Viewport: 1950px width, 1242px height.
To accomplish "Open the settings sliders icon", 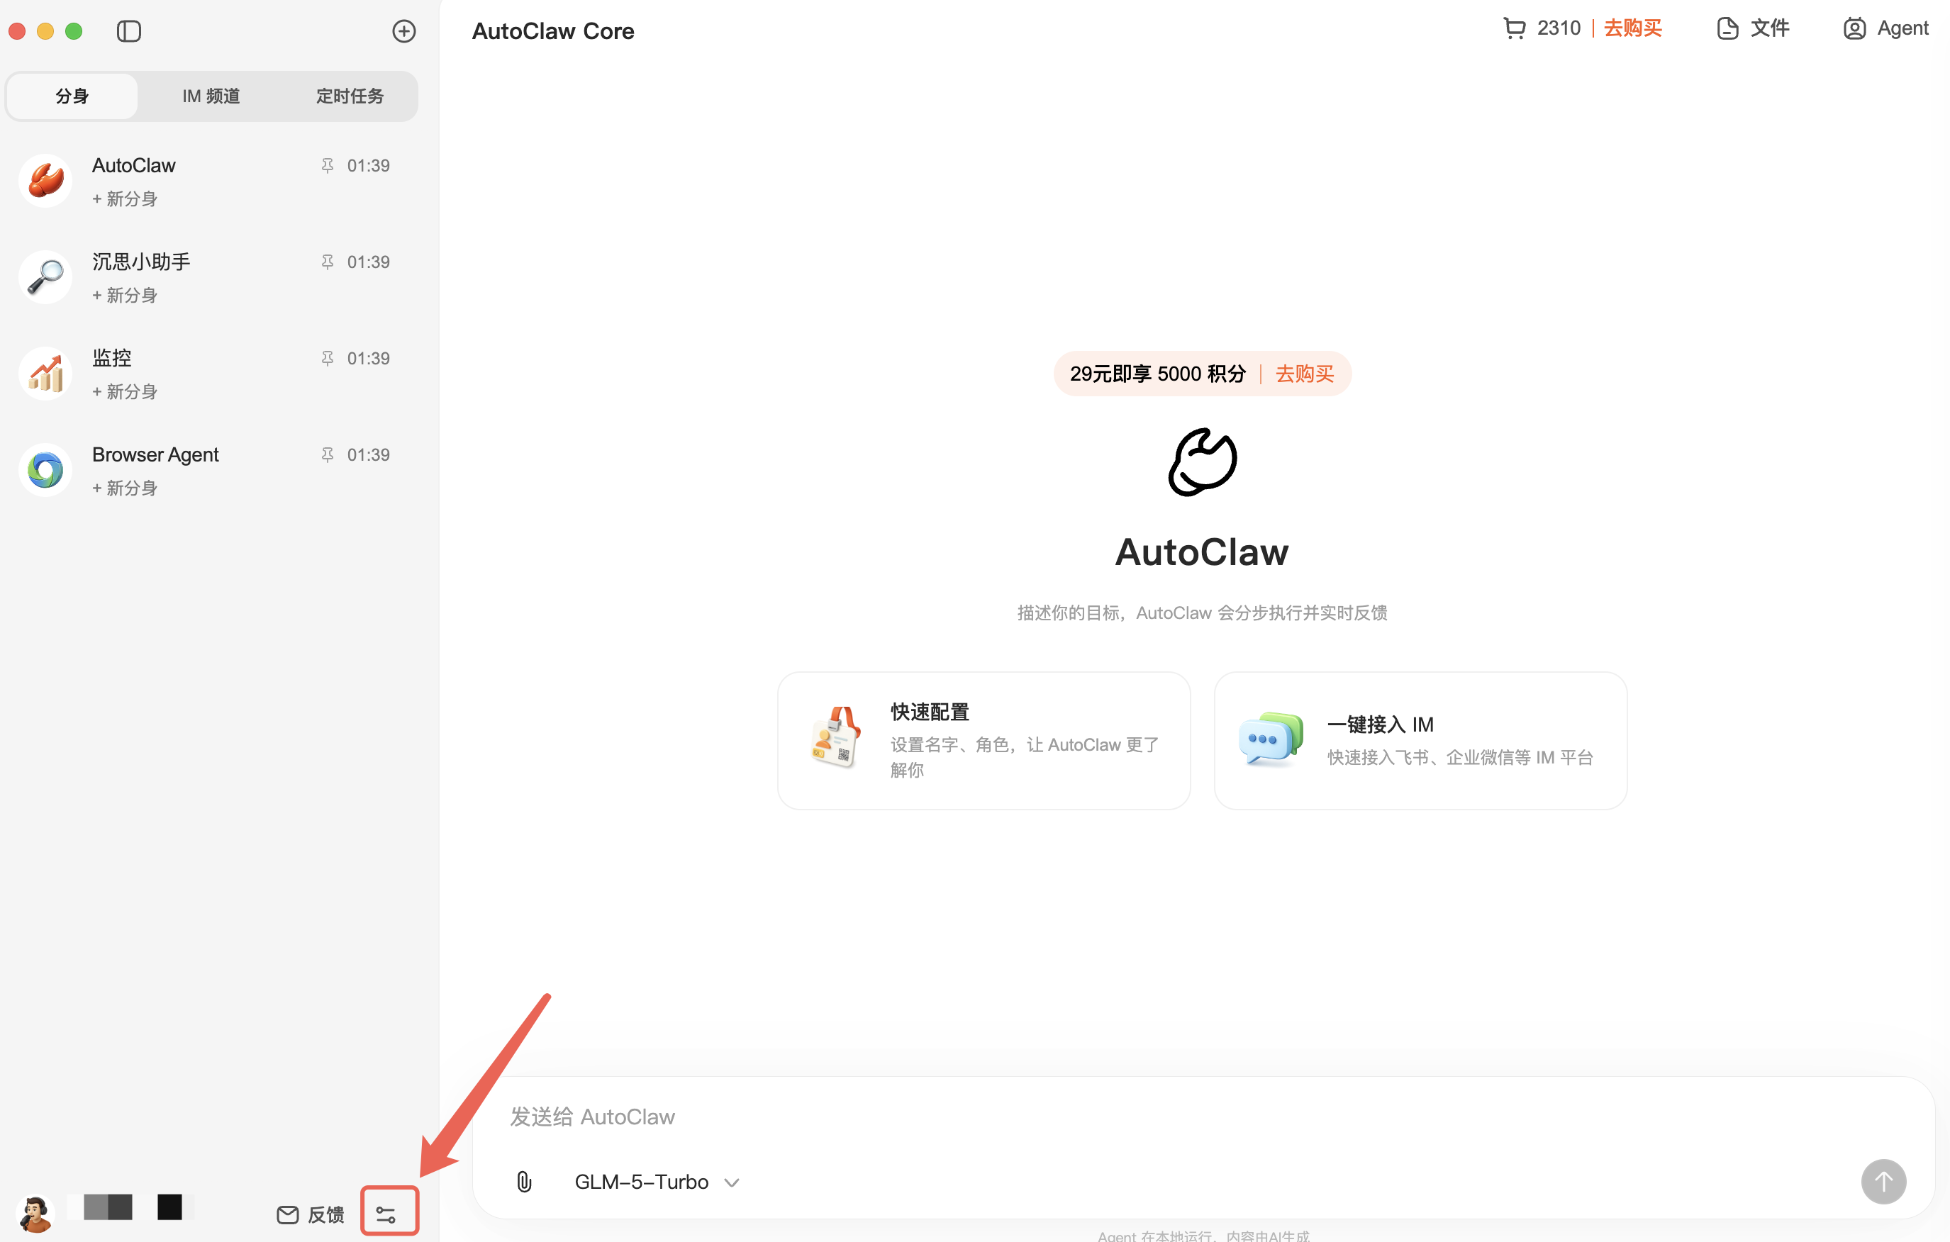I will [x=387, y=1214].
